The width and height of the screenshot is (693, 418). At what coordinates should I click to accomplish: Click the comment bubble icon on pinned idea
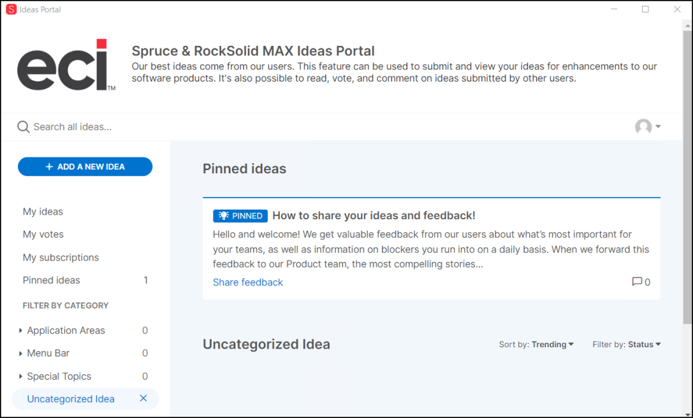(637, 282)
